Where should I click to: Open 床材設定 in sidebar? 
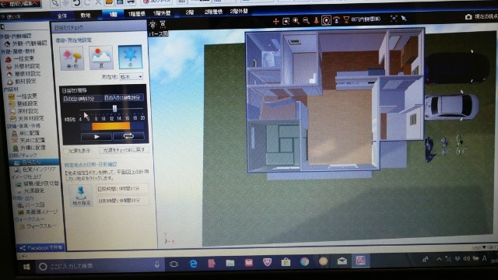click(24, 111)
